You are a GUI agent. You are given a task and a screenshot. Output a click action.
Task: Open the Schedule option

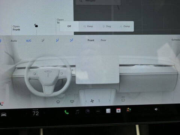(x=175, y=40)
